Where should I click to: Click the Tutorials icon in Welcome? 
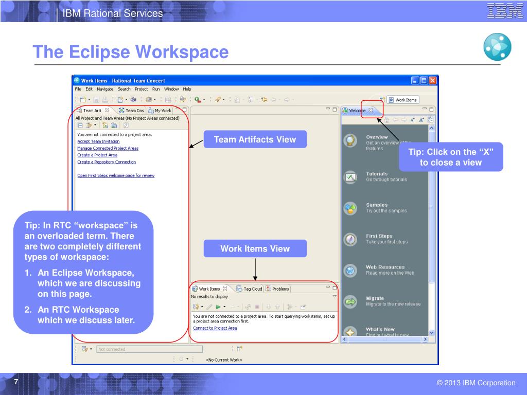tap(350, 177)
